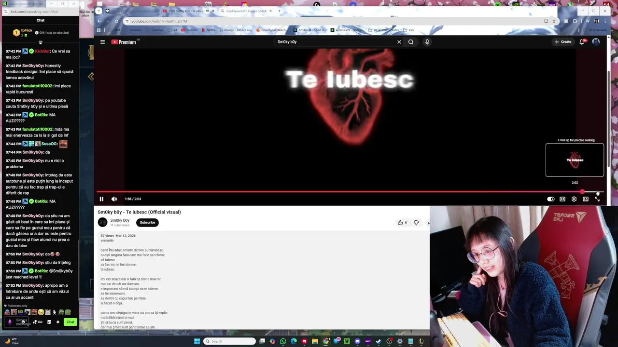Open WhatsApp from the taskbar
The image size is (618, 347).
(283, 341)
